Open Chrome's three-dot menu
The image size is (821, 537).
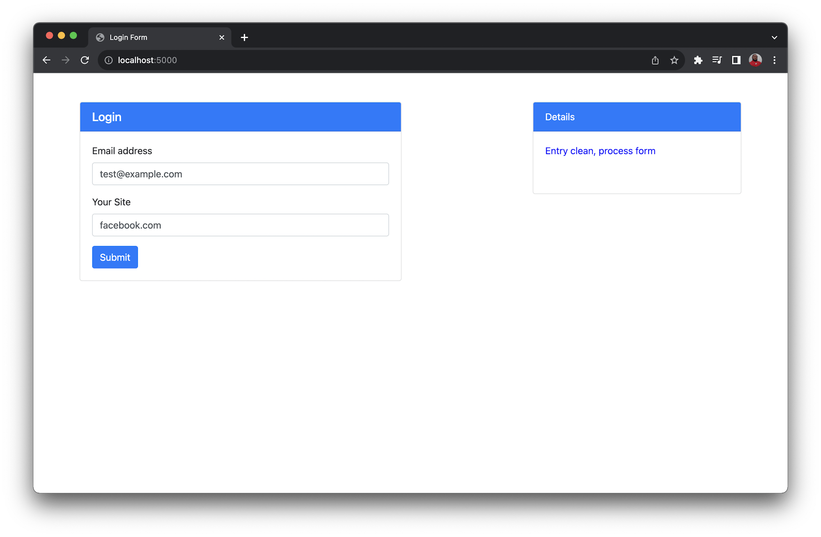coord(775,60)
